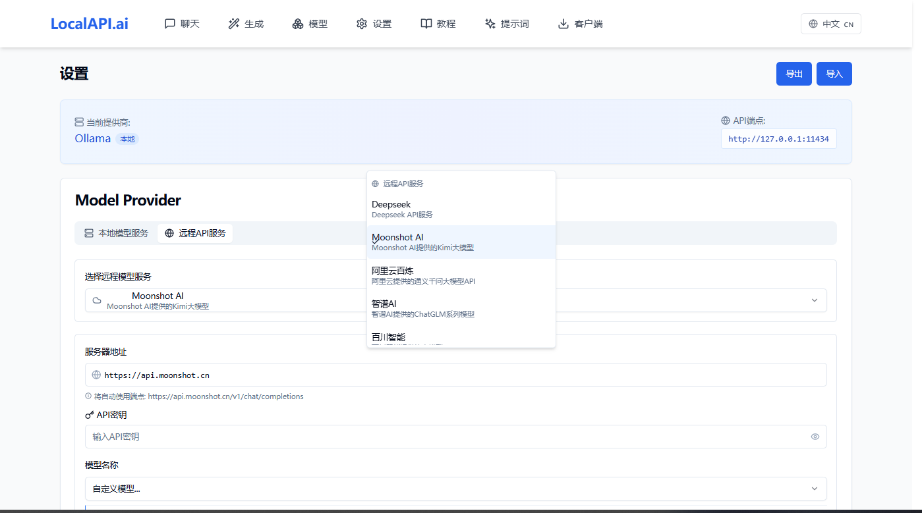Navigate to the 模型 models page
This screenshot has width=922, height=513.
click(x=310, y=24)
